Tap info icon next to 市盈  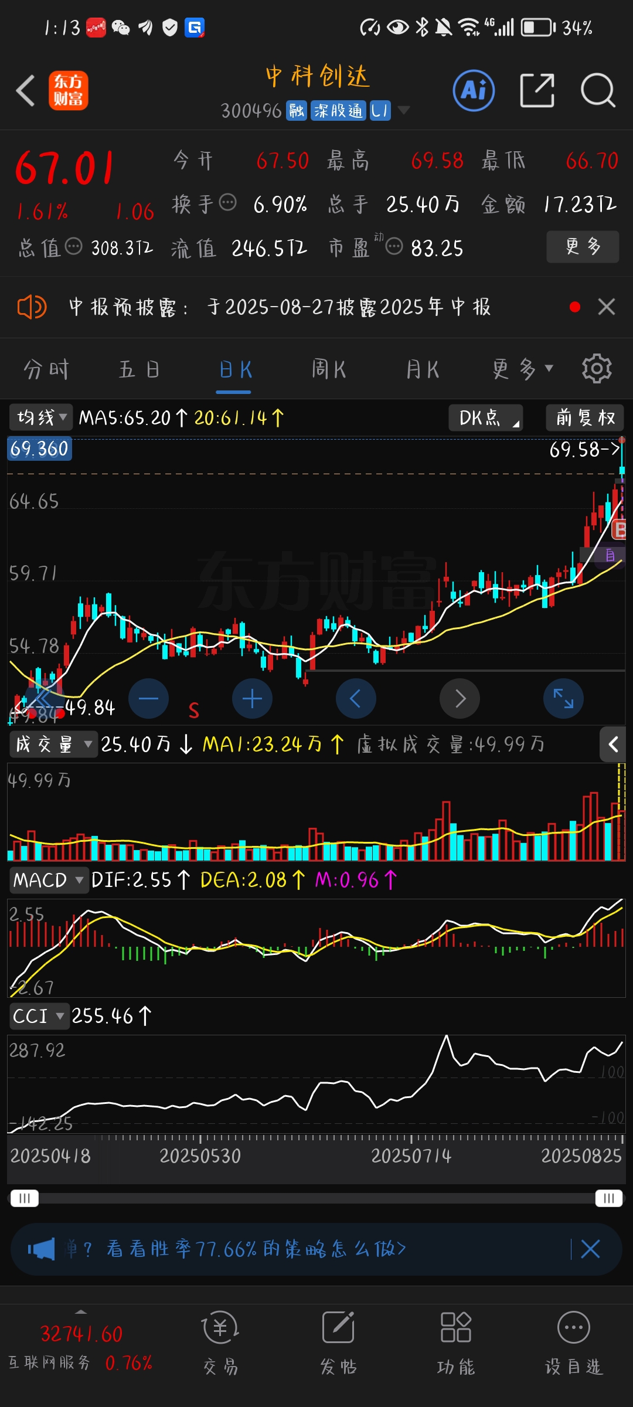tap(394, 246)
